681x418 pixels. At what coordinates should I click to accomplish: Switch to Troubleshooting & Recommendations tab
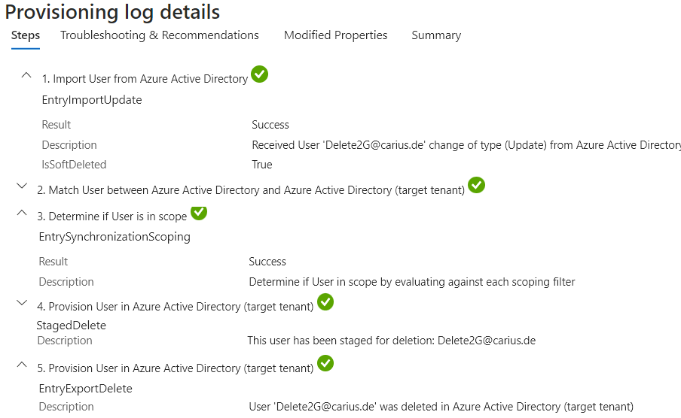160,35
